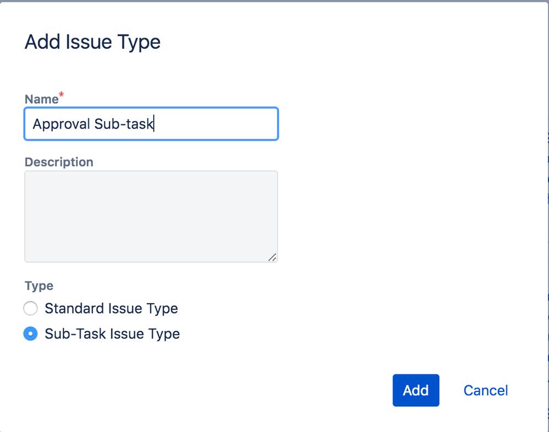549x432 pixels.
Task: Click the Standard Issue Type label text
Action: (111, 308)
